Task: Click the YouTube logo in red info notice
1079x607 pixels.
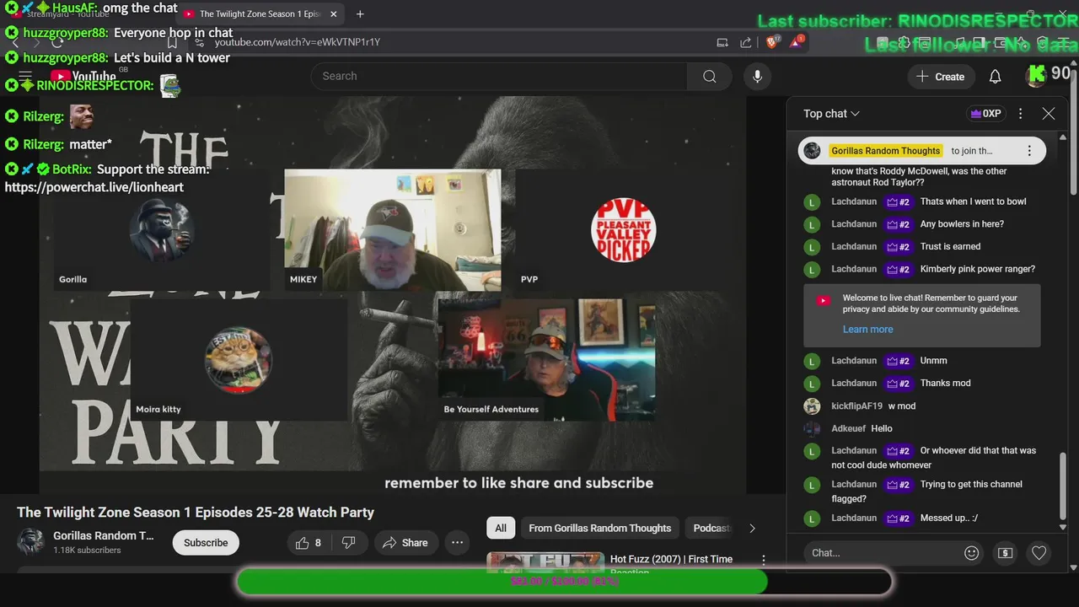Action: point(824,300)
